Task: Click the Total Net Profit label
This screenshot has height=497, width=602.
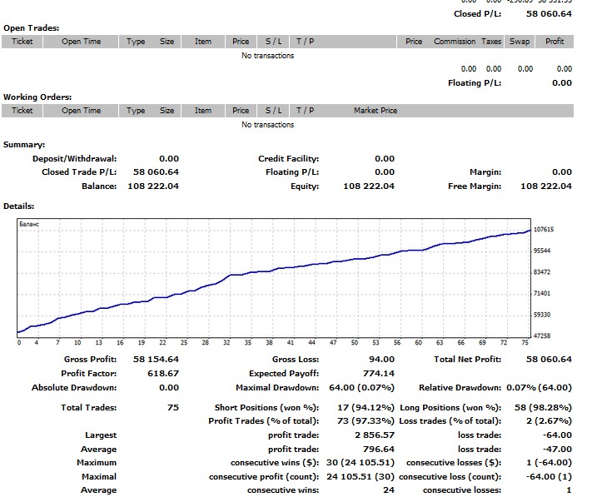Action: tap(468, 359)
